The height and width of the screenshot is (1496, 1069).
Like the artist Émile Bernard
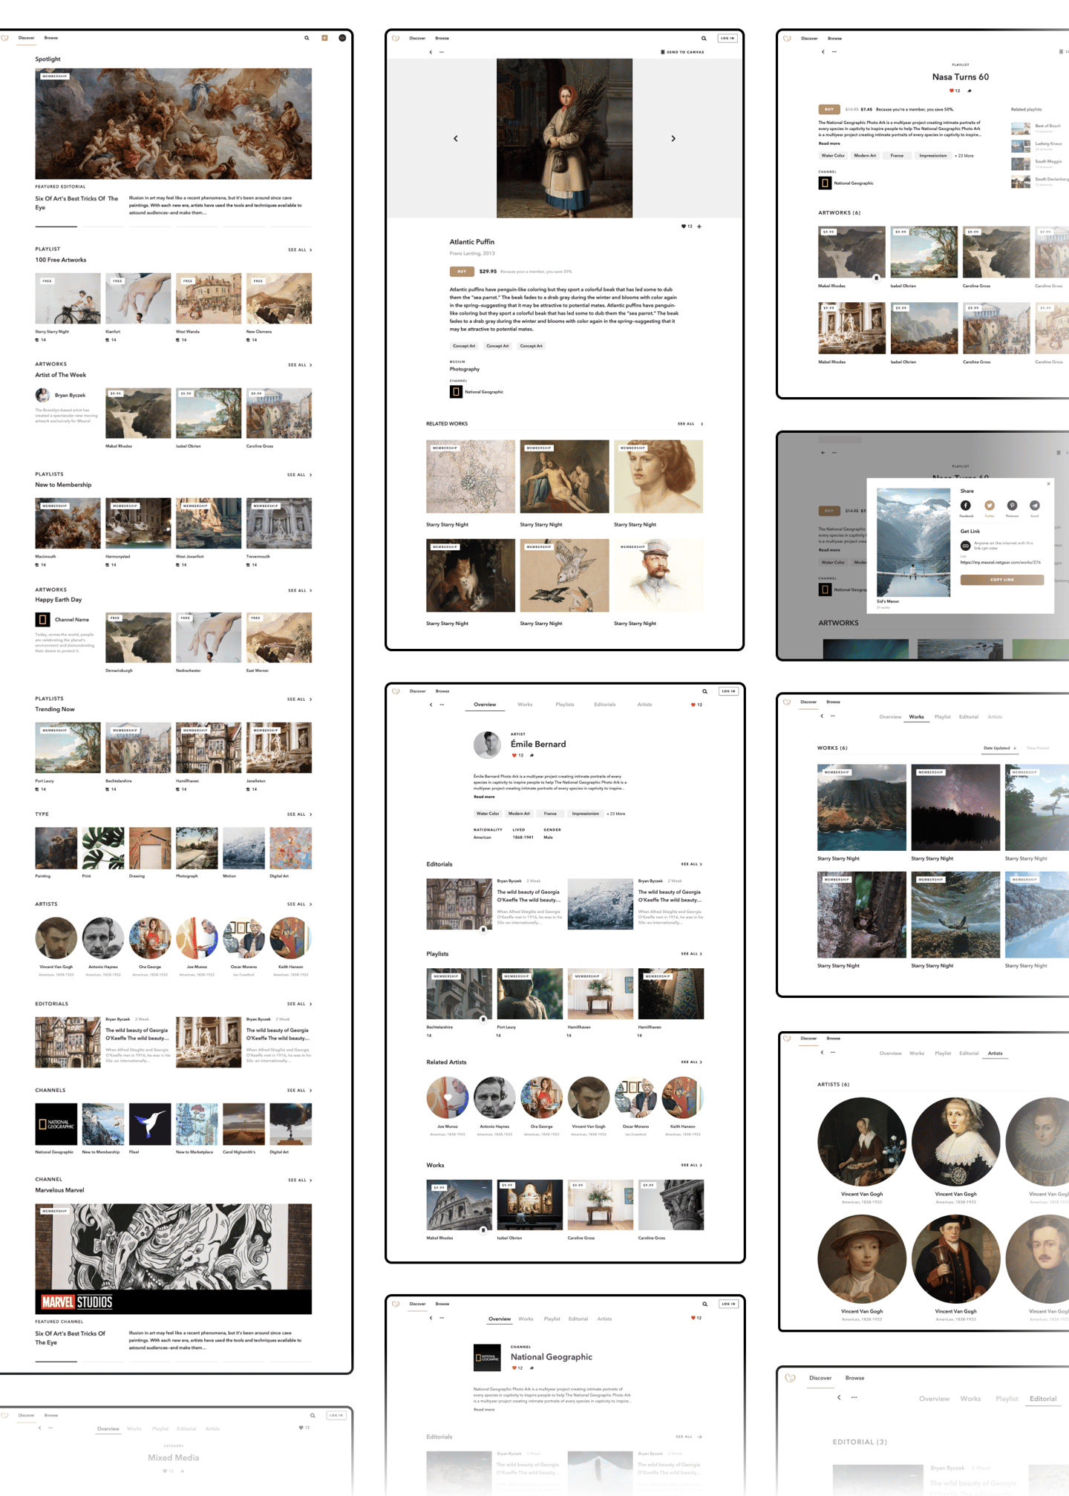point(514,755)
